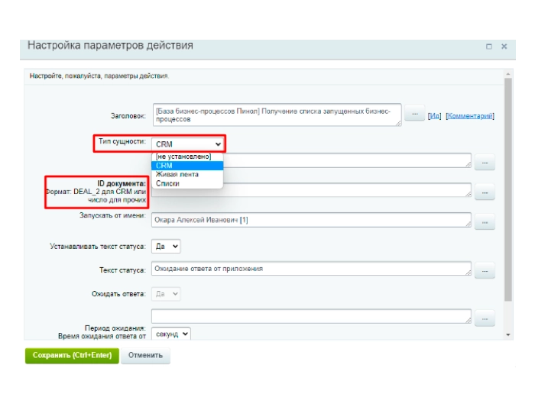Screen dimensions: 535x394
Task: Select the [не установлено] option
Action: pos(183,157)
